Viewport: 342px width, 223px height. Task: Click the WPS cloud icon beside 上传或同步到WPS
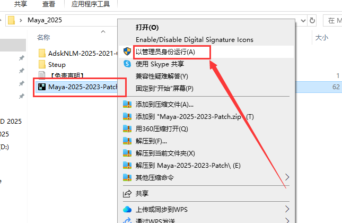[127, 209]
